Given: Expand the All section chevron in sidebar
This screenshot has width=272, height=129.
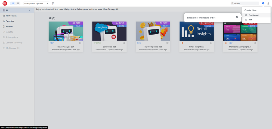Looking at the screenshot, I should pos(29,10).
